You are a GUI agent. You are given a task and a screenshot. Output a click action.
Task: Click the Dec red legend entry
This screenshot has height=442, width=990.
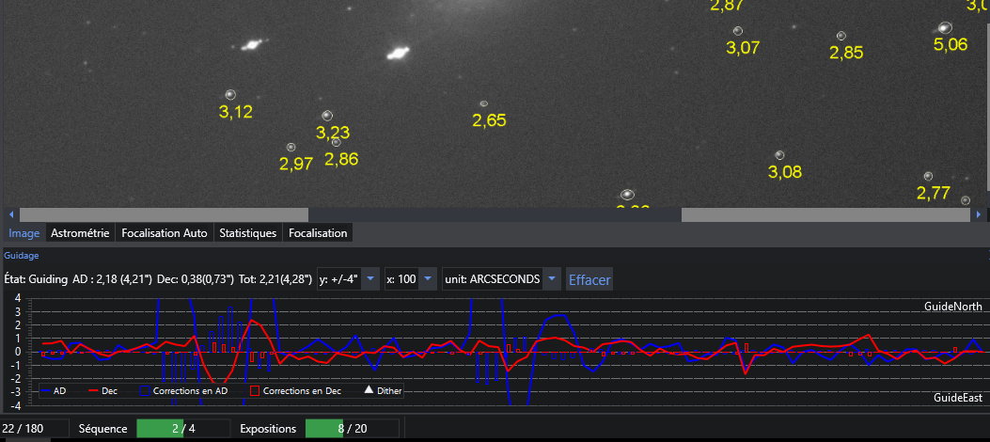(x=102, y=391)
